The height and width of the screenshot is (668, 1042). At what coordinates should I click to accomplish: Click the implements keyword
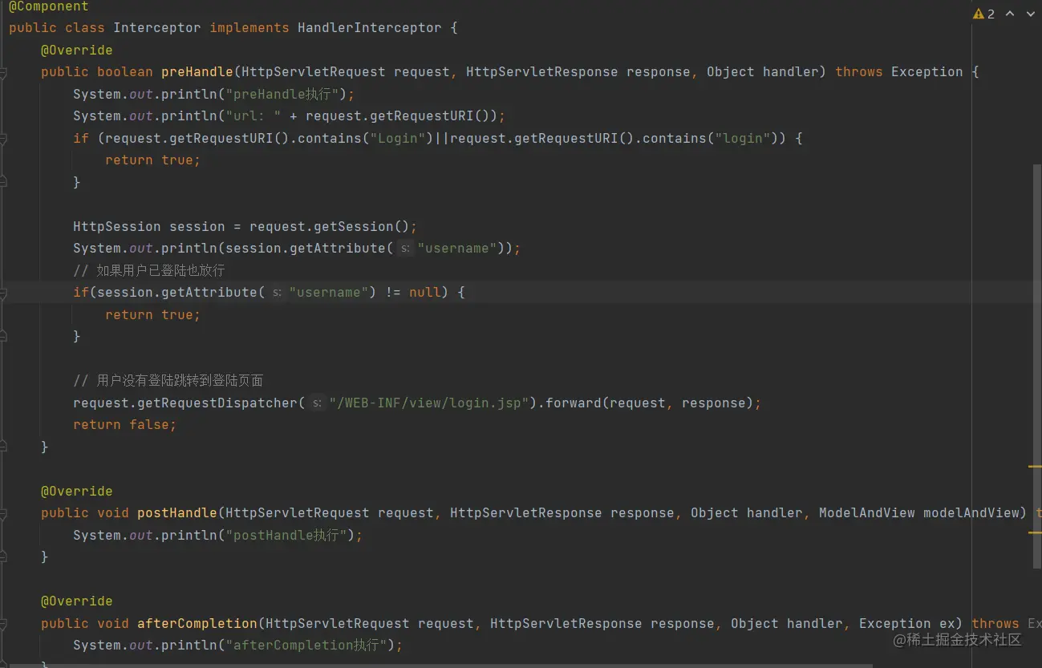[x=249, y=28]
